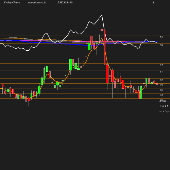The image size is (170, 170).
Task: Click the price label 62
Action: pyautogui.click(x=161, y=80)
